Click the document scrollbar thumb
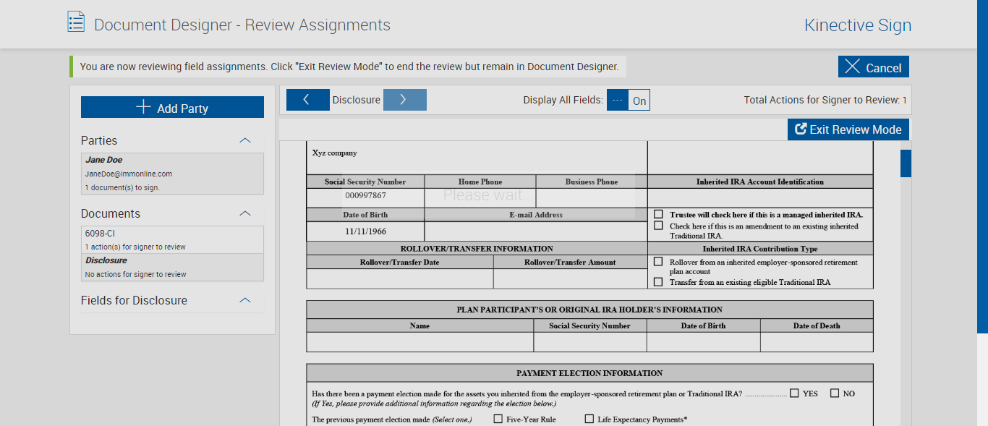The image size is (988, 426). point(906,163)
